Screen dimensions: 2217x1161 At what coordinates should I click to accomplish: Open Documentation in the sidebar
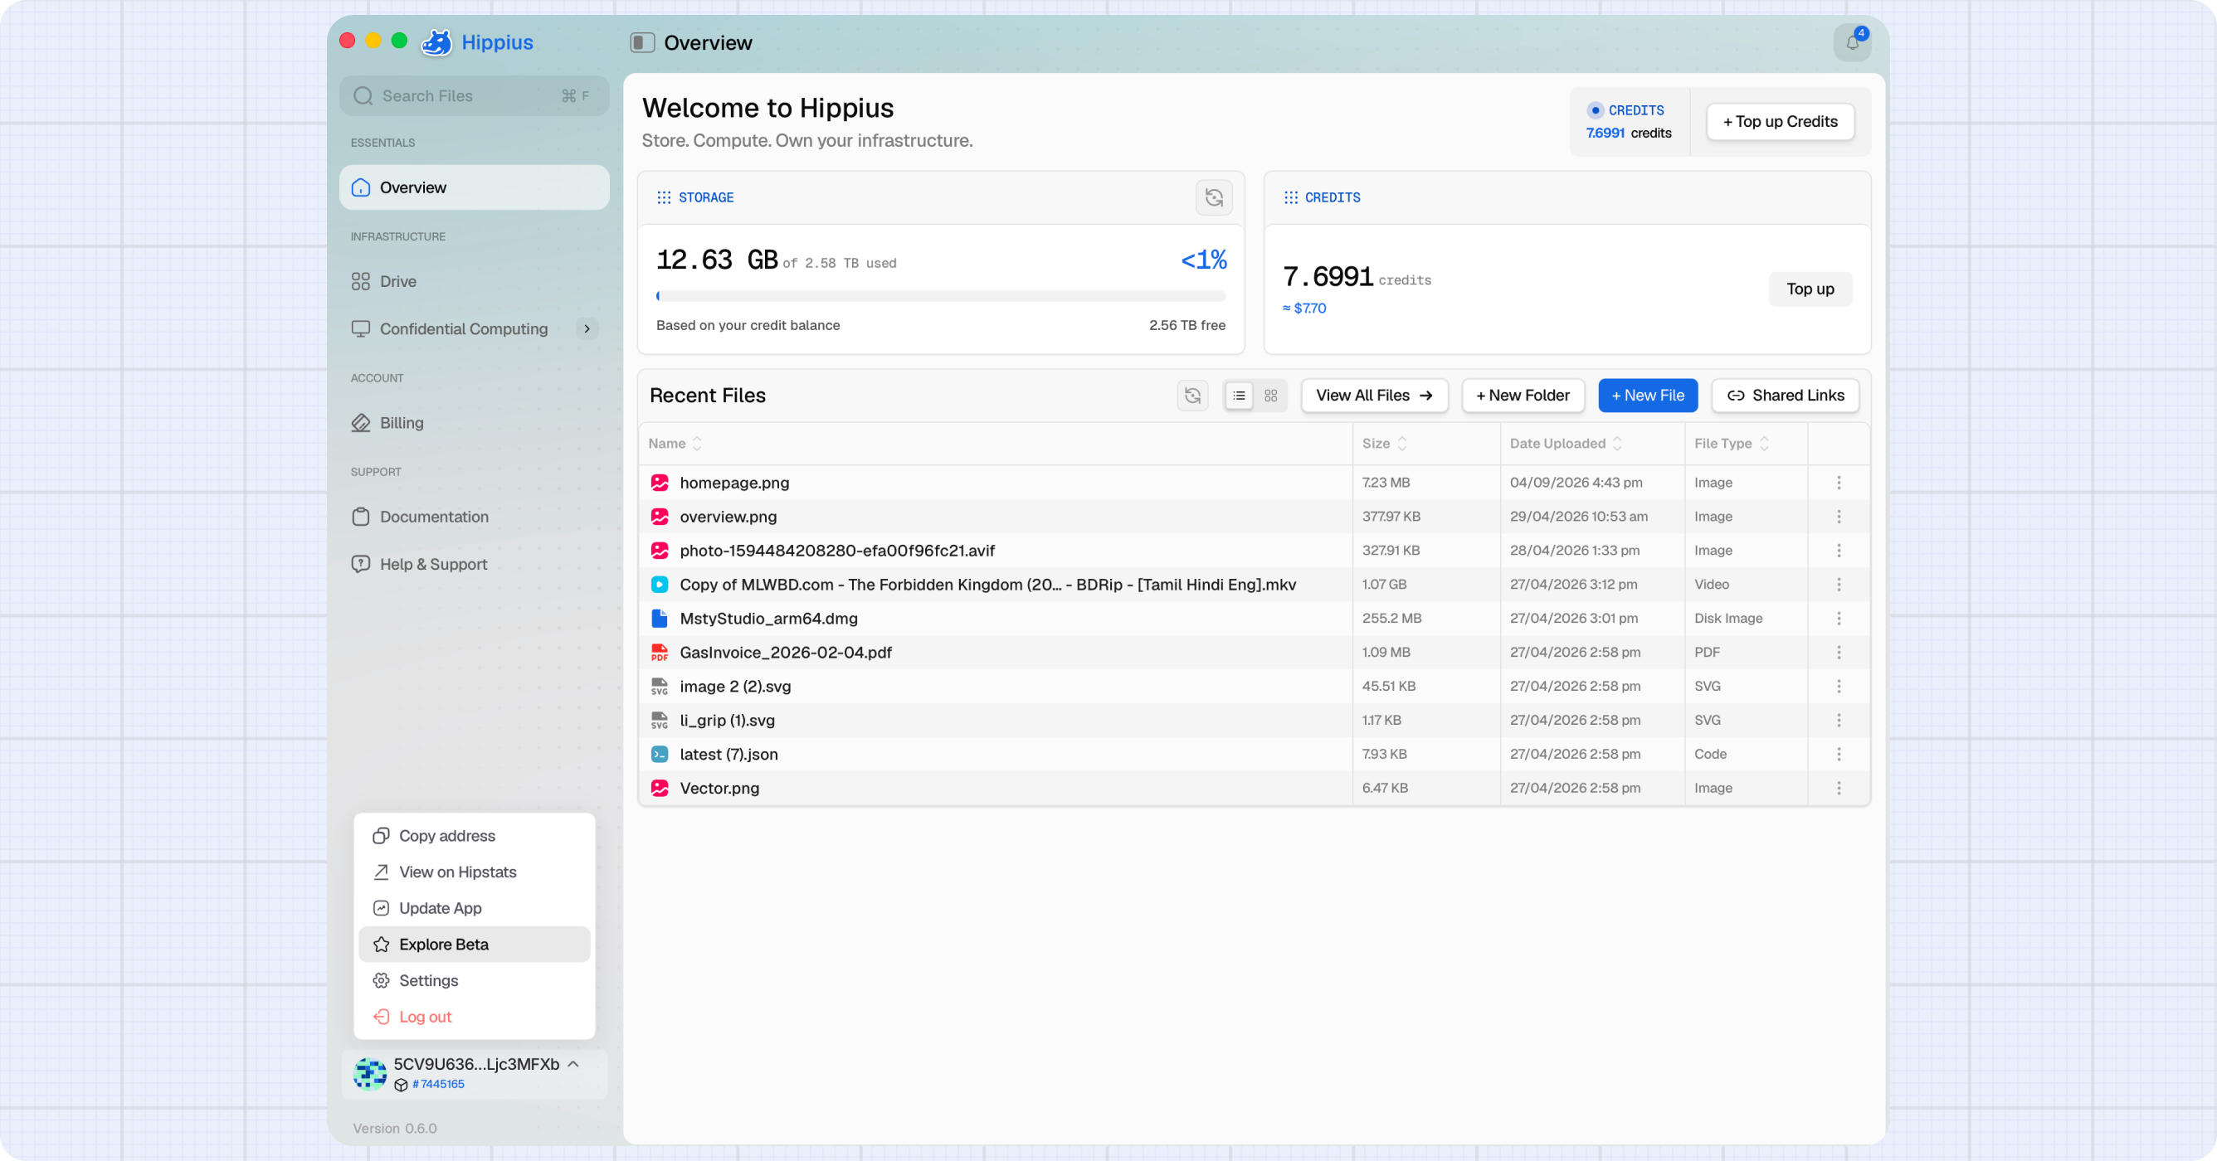coord(475,517)
